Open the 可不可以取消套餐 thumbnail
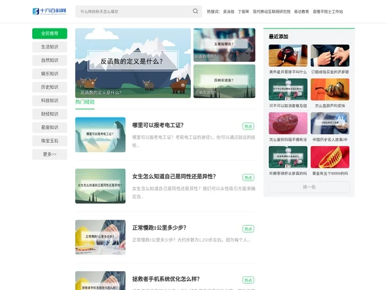Image resolution: width=387 pixels, height=290 pixels. click(x=288, y=89)
